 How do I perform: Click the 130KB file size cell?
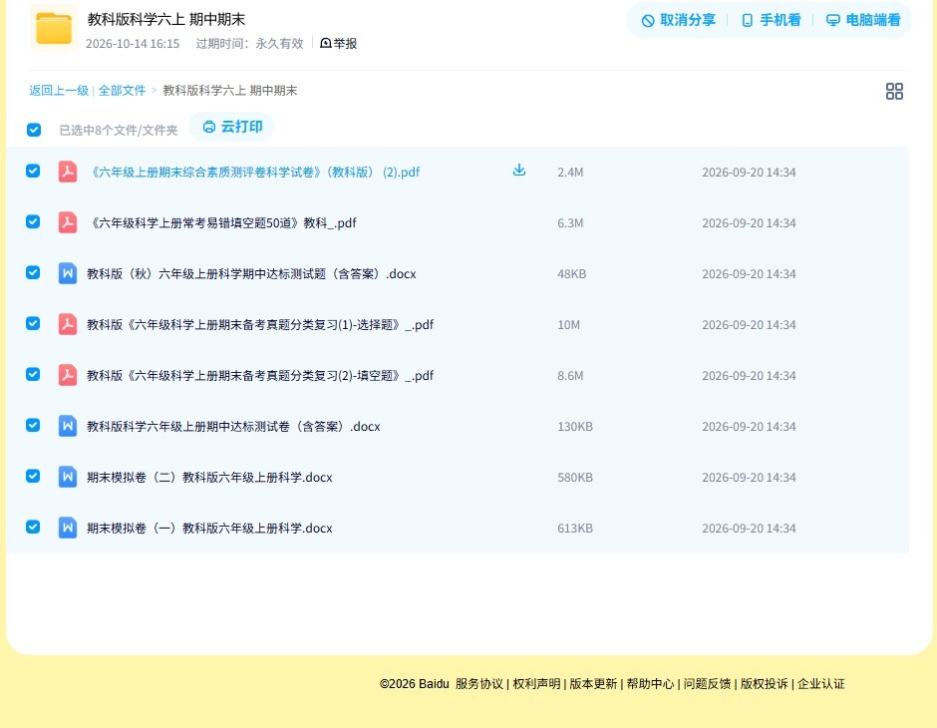[575, 426]
